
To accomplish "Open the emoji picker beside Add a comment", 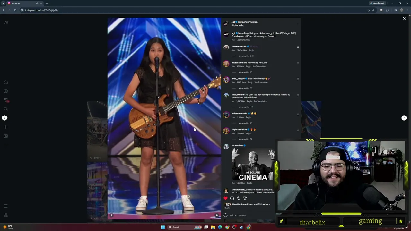I will coord(225,215).
